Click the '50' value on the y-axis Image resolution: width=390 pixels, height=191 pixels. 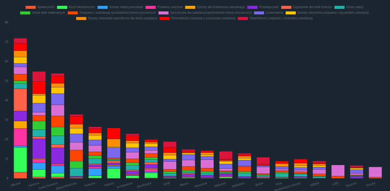coord(6,81)
